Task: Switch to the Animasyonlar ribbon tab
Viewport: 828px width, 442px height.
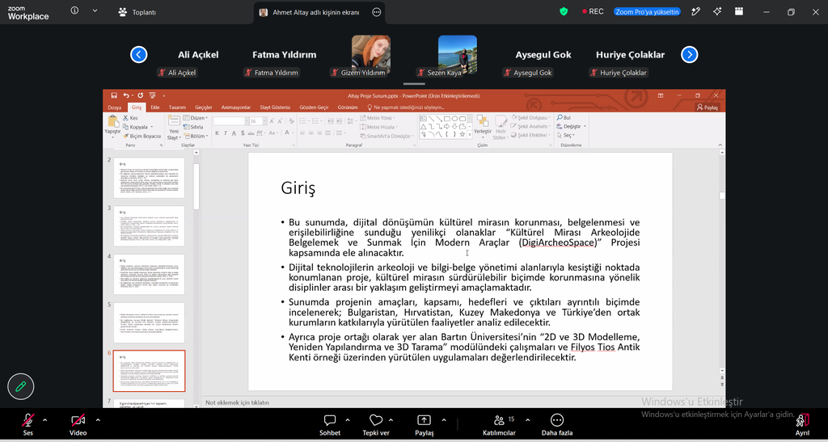Action: pos(235,107)
